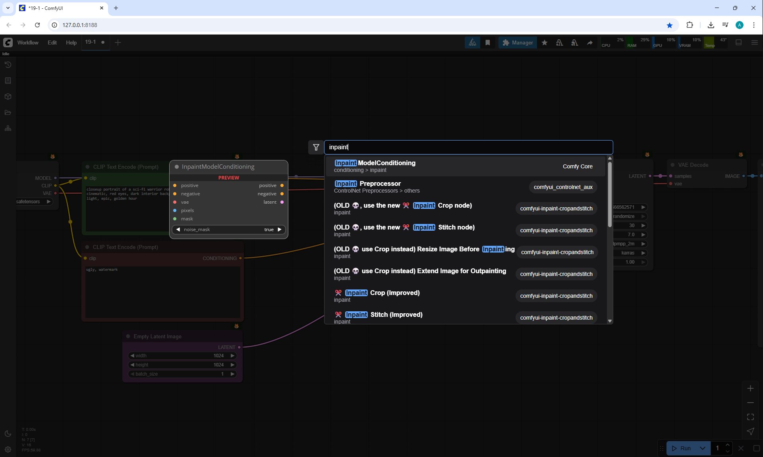Open the Workflow menu
Screen dimensions: 763x457
click(28, 42)
